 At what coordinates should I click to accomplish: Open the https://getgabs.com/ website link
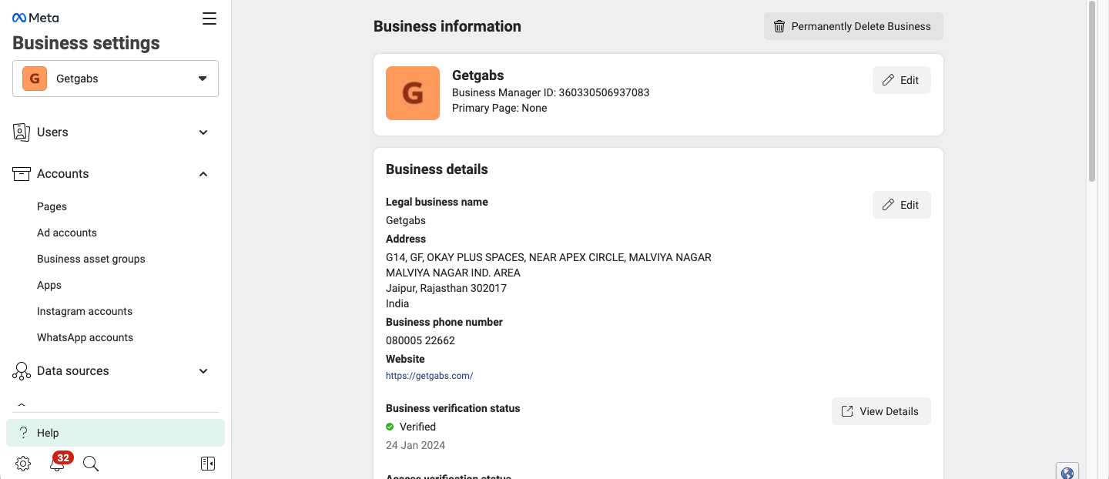tap(429, 376)
